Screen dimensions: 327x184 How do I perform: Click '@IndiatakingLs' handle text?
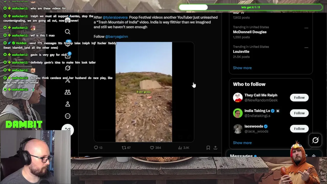click(257, 116)
